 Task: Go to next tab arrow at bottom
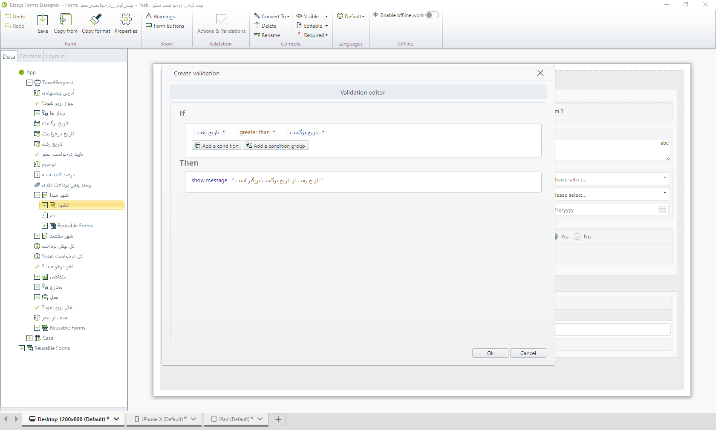(x=16, y=419)
